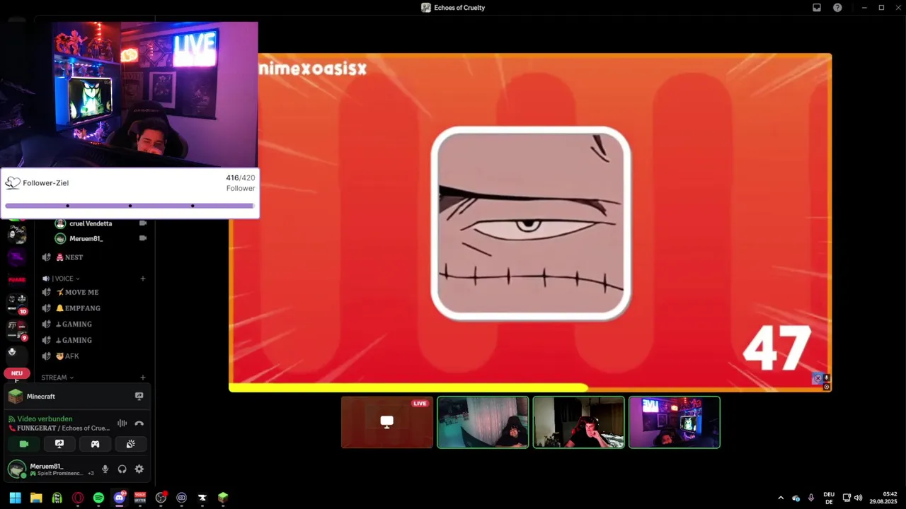Open the Help question mark icon

point(837,8)
